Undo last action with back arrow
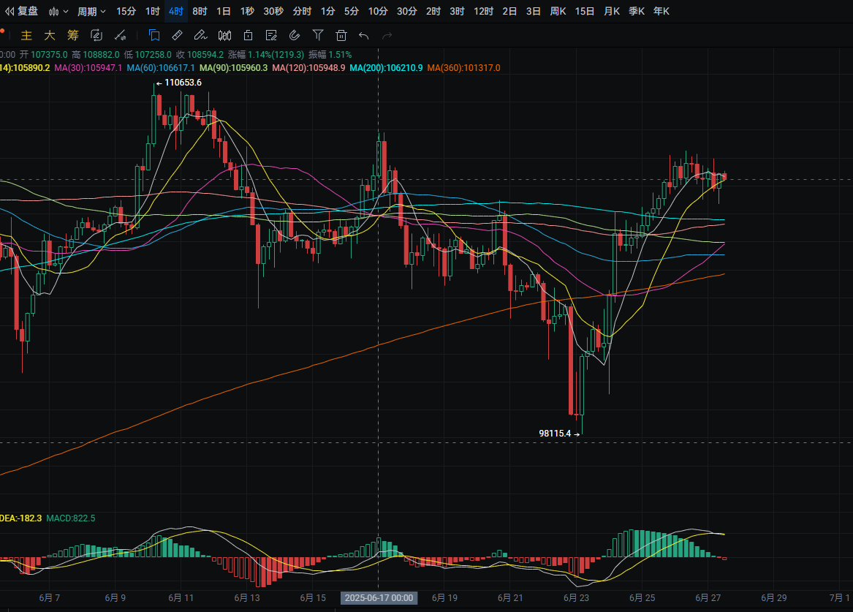The height and width of the screenshot is (612, 853). coord(364,35)
